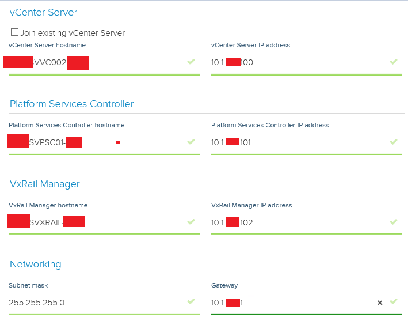This screenshot has width=408, height=317.
Task: Check the Join existing vCenter Server checkbox
Action: pyautogui.click(x=14, y=32)
